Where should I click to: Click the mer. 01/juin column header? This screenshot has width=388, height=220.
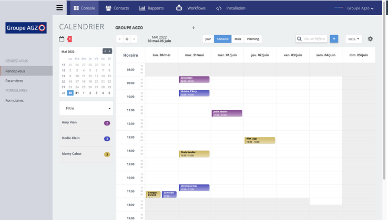(x=227, y=55)
